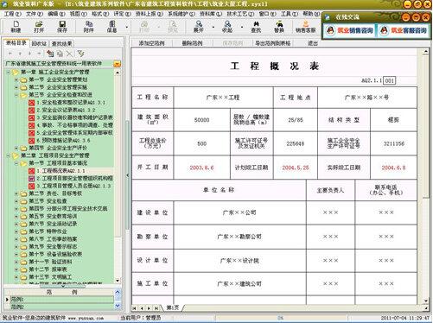Click the start date cell 2003.8.6

click(x=202, y=168)
